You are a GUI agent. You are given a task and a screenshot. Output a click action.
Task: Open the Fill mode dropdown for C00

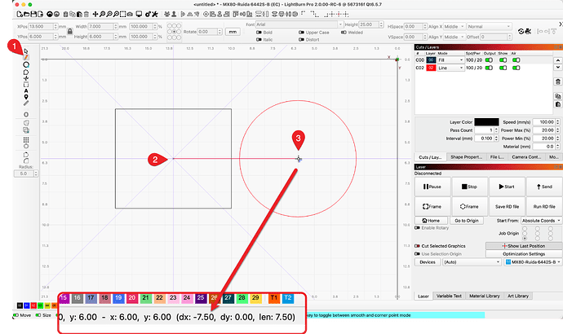pos(451,60)
